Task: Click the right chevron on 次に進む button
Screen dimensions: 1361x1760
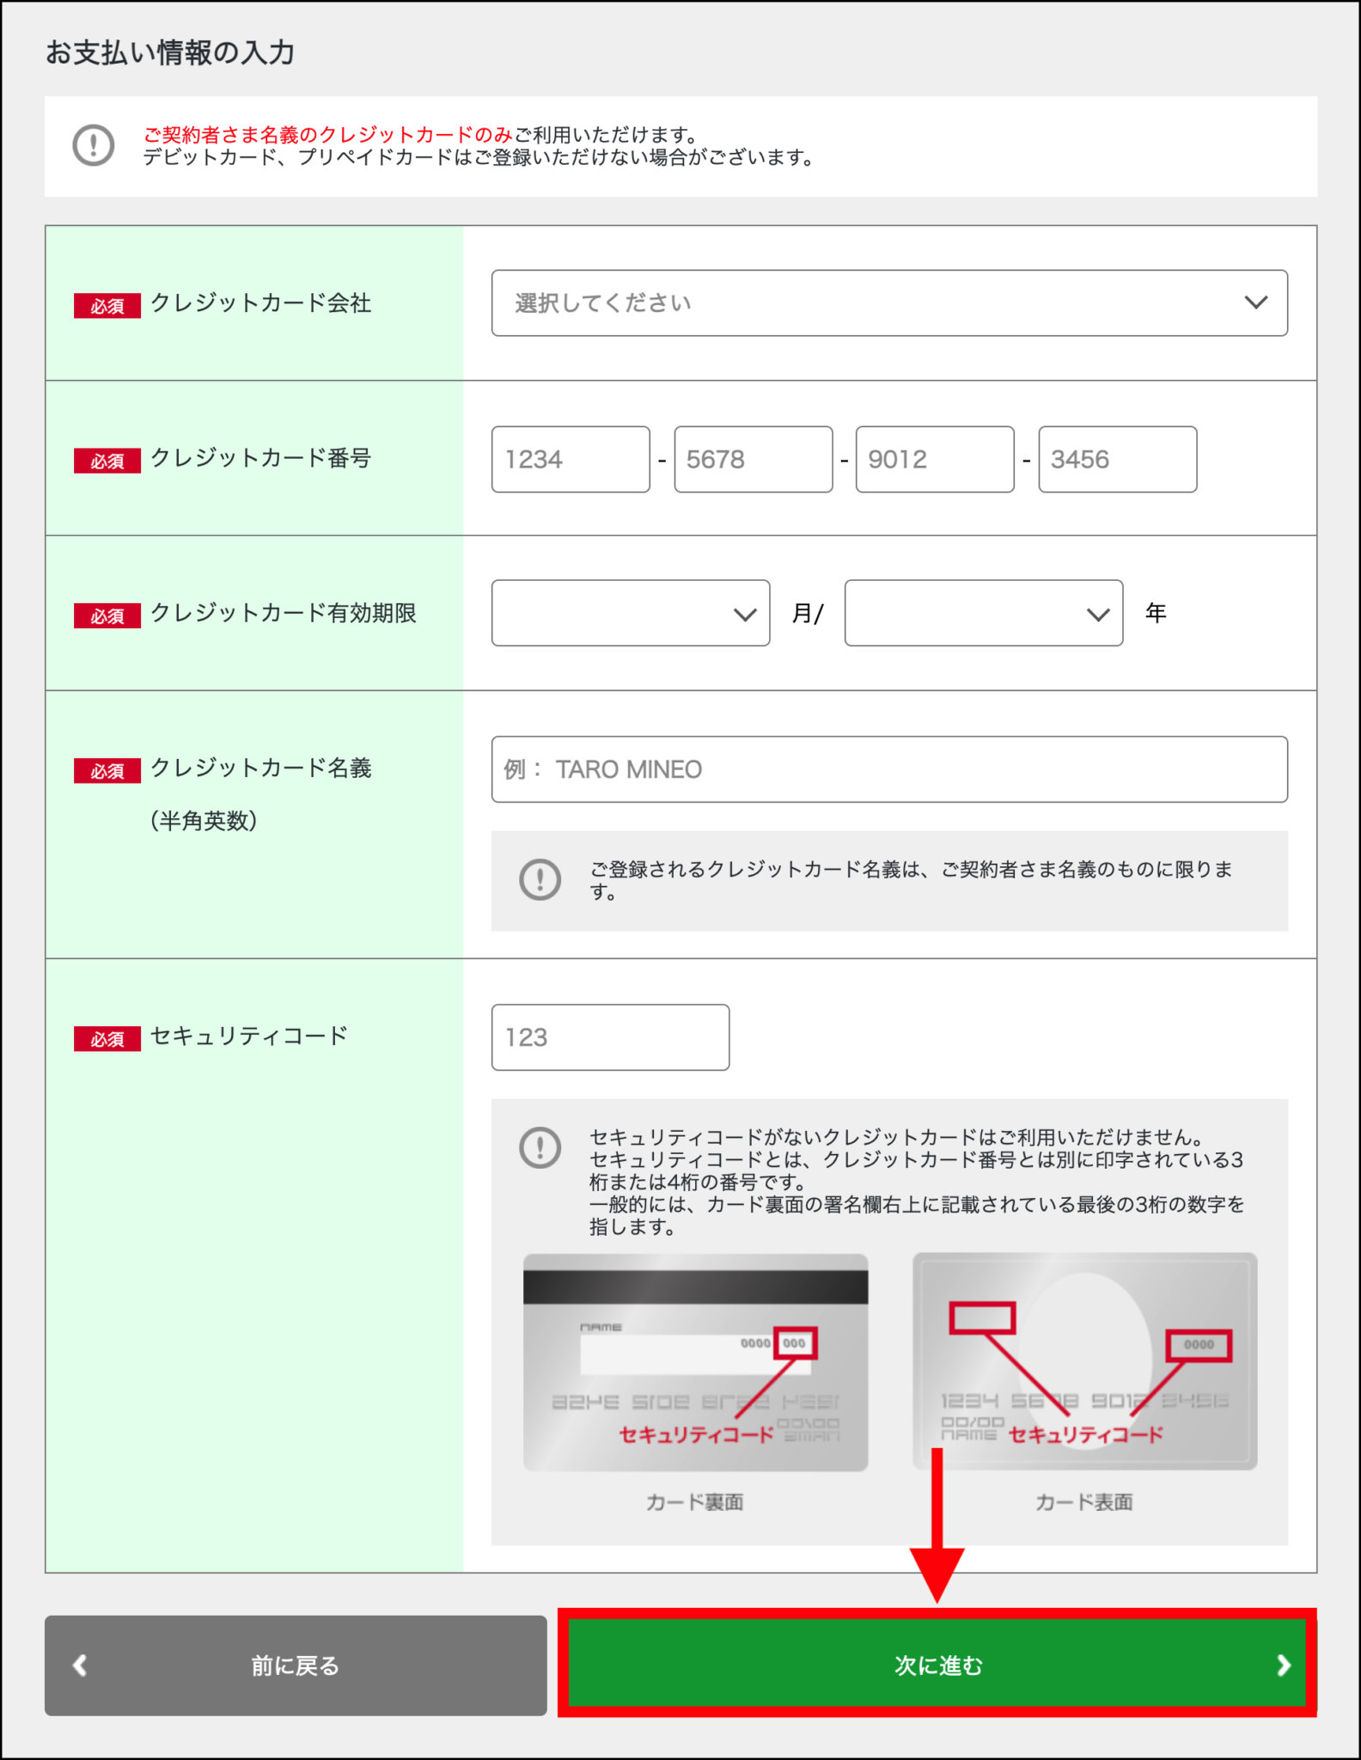Action: (1283, 1665)
